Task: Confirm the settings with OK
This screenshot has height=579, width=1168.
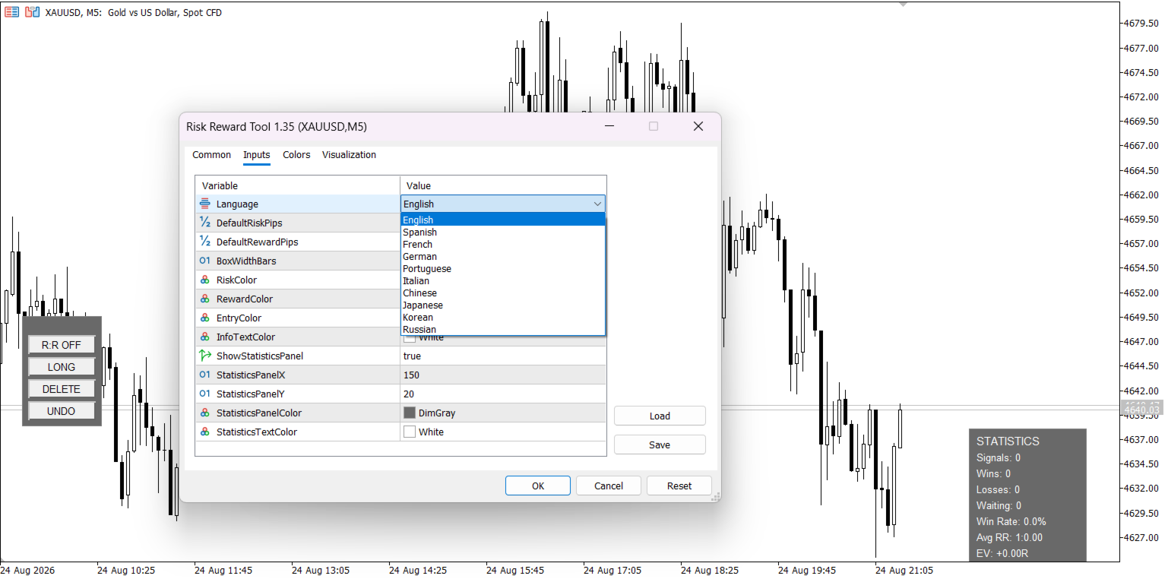Action: (x=538, y=486)
